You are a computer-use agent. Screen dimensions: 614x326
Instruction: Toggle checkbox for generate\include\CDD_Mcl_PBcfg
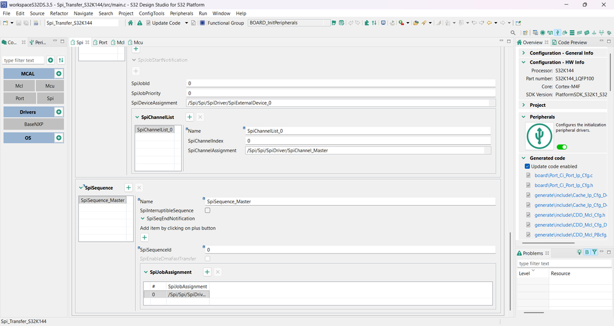coord(528,235)
